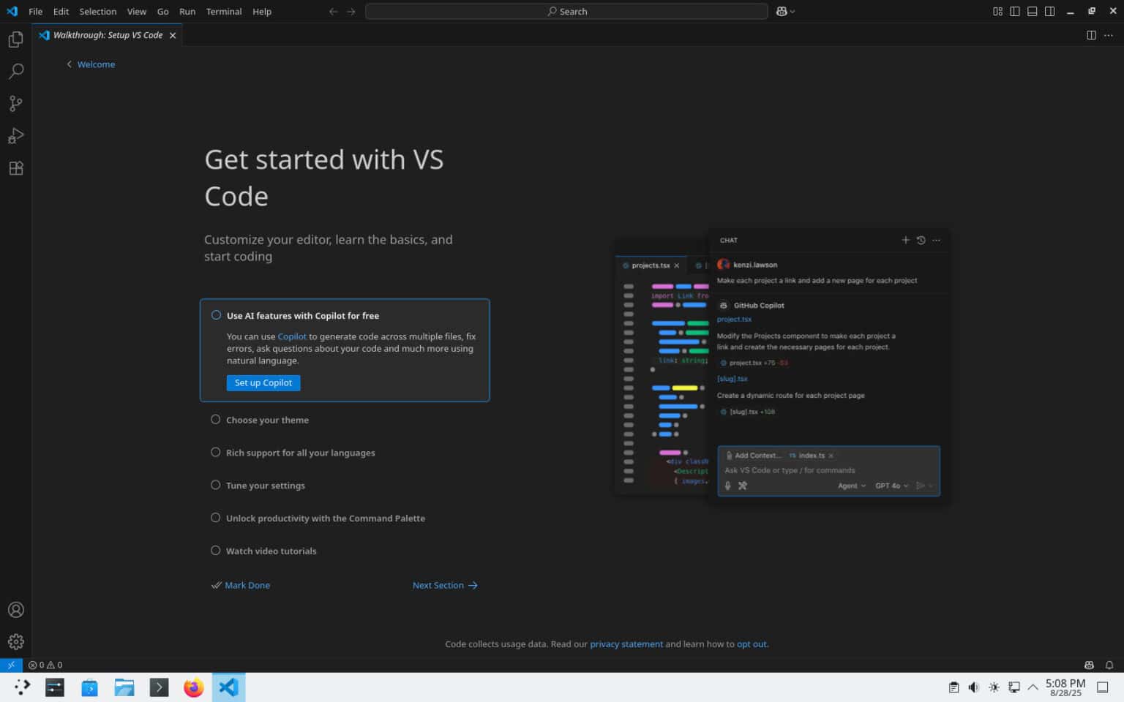Click the top Search box
The height and width of the screenshot is (702, 1124).
point(568,11)
